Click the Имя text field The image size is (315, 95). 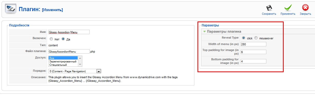point(69,32)
